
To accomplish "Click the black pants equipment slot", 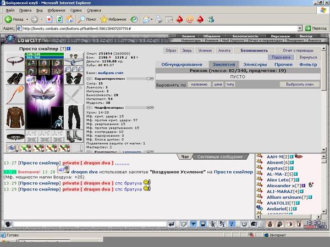I will 74,117.
